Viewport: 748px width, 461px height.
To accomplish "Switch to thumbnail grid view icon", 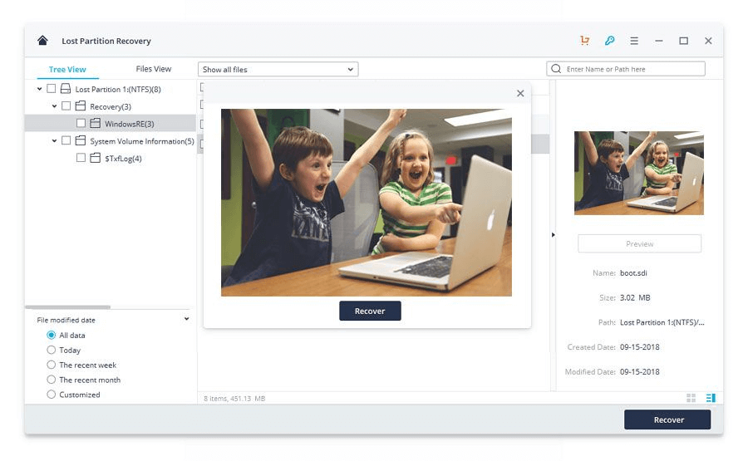I will tap(691, 398).
